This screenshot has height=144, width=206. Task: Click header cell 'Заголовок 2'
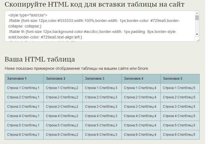click(63, 79)
